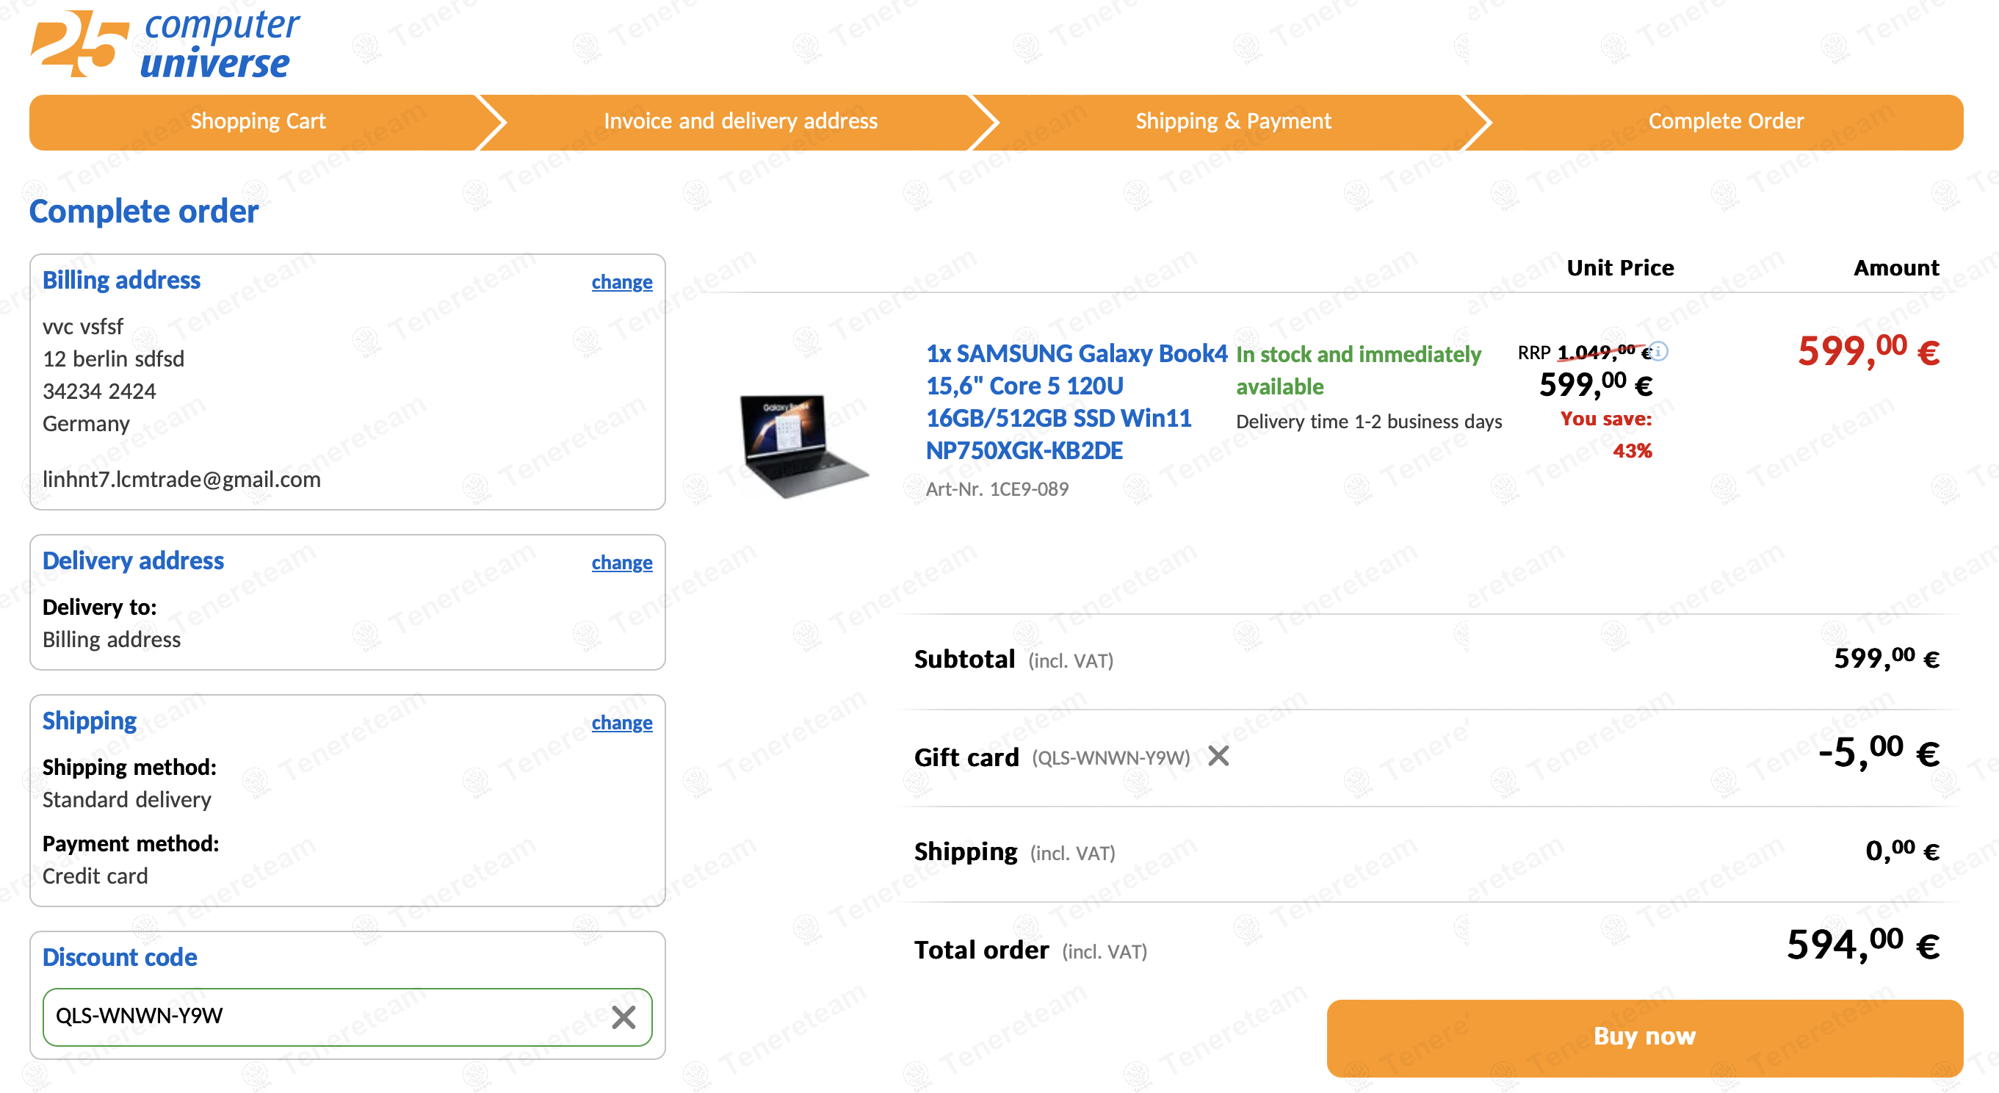Remove the gift card with X icon
Viewport: 1999px width, 1093px height.
[1218, 755]
